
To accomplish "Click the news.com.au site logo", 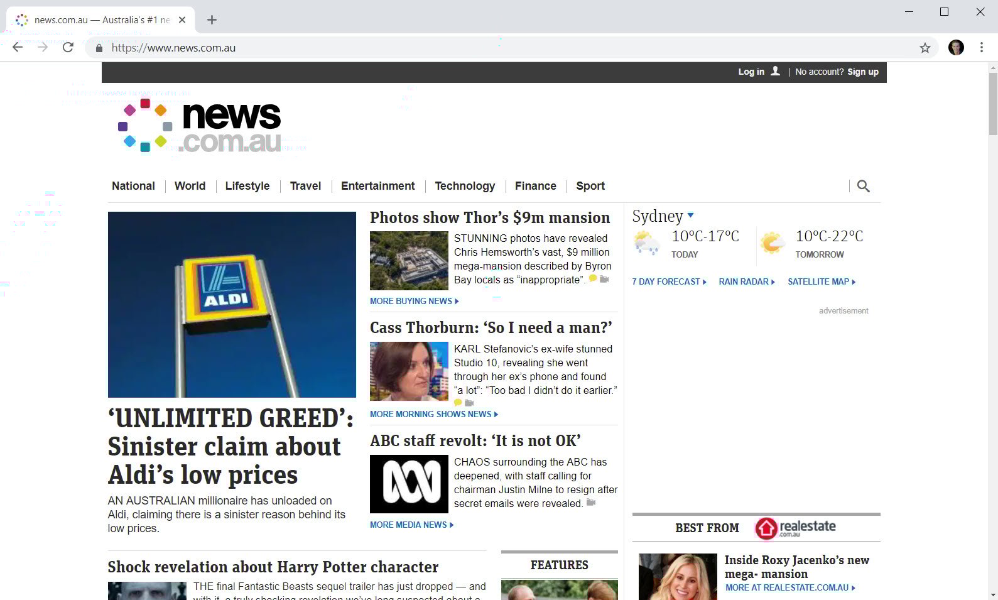I will click(x=199, y=126).
